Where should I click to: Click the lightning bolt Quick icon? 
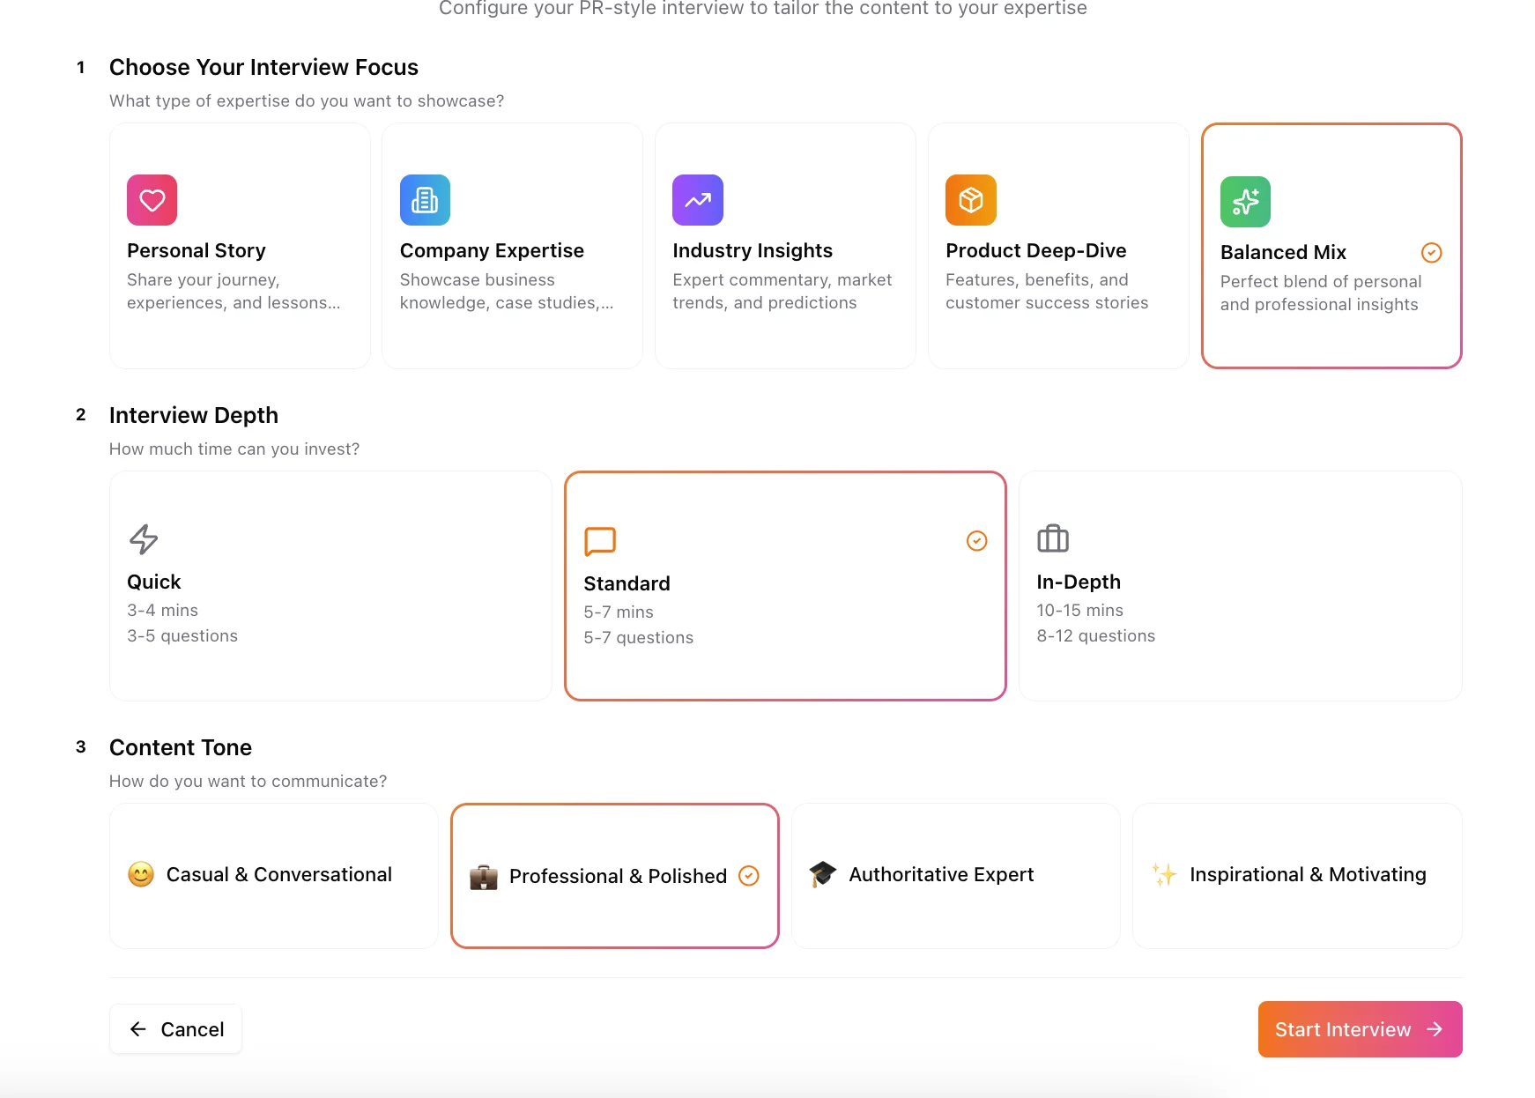click(x=144, y=539)
